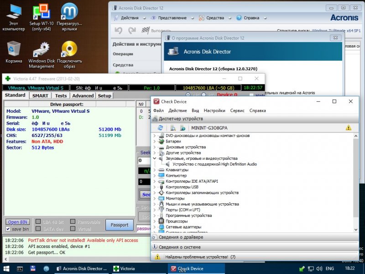Click the Passport button
Screen dimensions: 365x274
pyautogui.click(x=120, y=225)
